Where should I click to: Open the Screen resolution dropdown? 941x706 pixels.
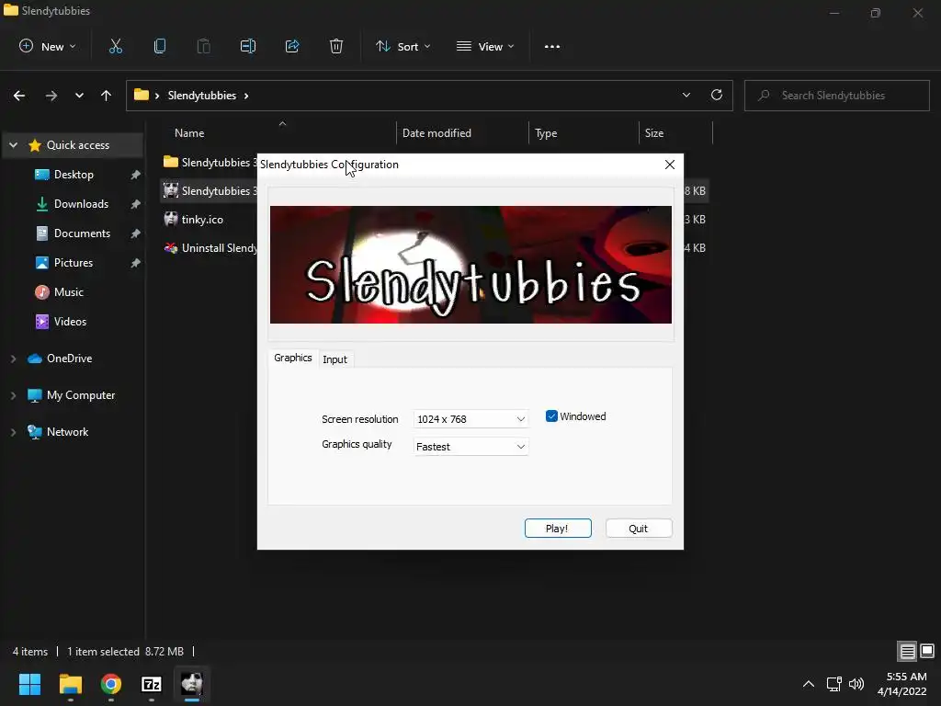point(471,419)
